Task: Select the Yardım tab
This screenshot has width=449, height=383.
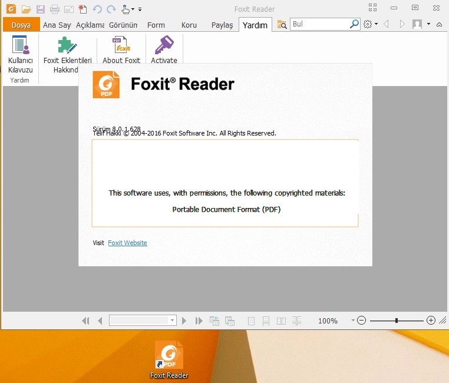Action: point(255,25)
